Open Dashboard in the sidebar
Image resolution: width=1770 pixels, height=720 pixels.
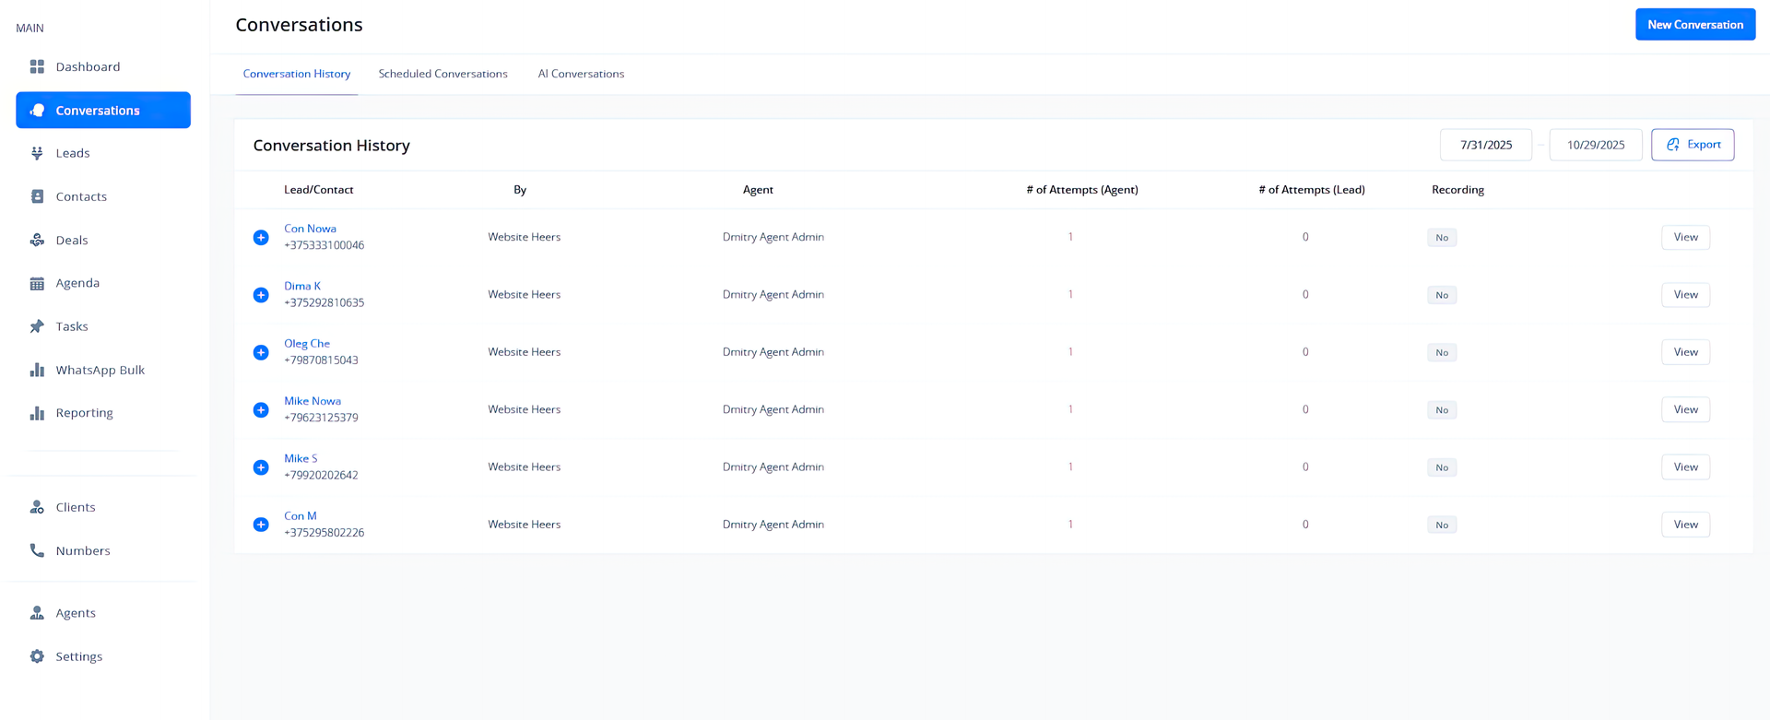[x=103, y=66]
